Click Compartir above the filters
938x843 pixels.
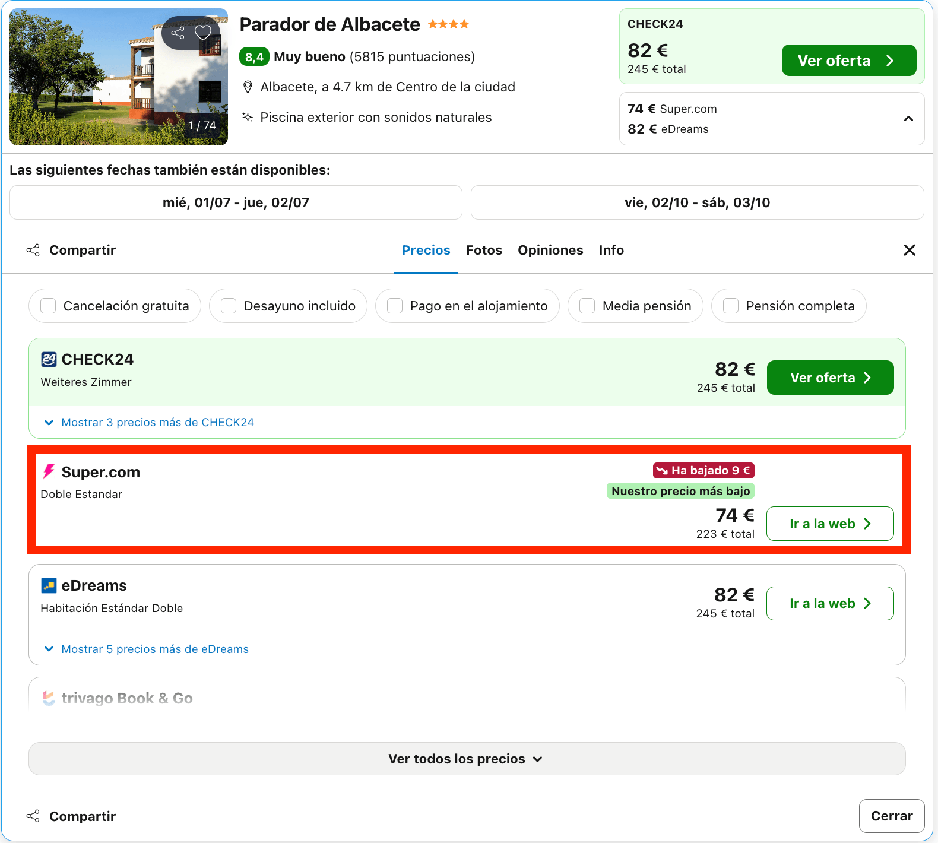pyautogui.click(x=71, y=250)
